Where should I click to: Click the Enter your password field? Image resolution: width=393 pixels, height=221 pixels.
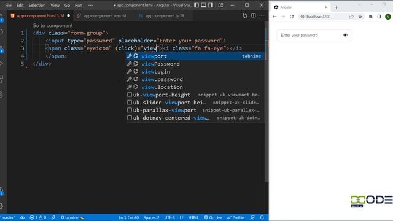[x=314, y=36]
